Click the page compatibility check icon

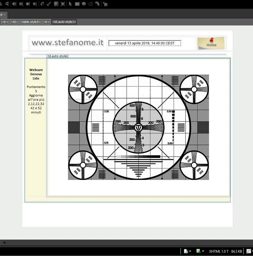coord(186,251)
